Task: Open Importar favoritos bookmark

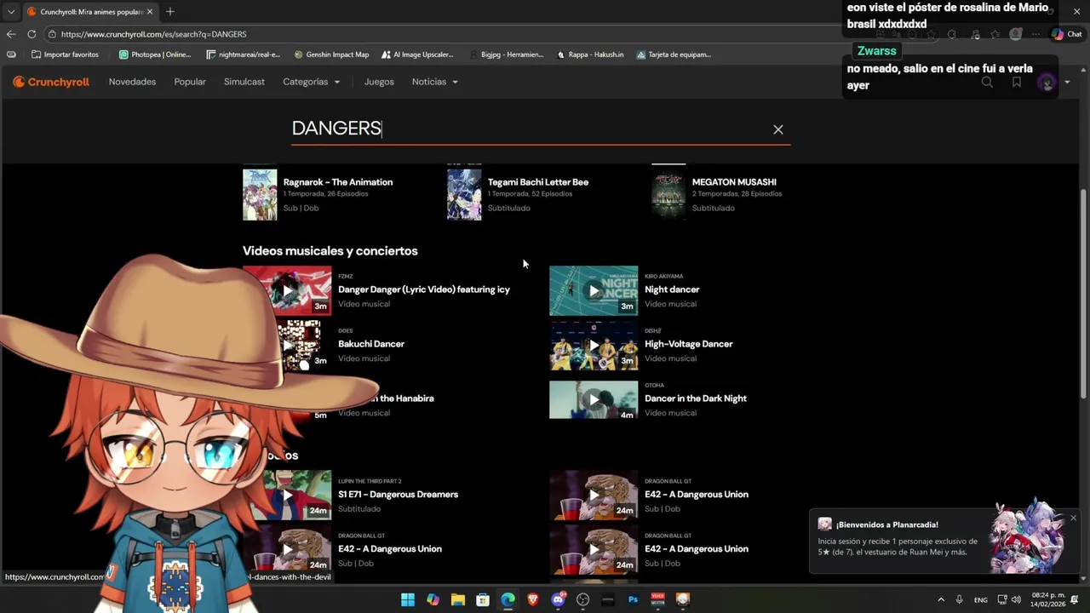Action: pyautogui.click(x=65, y=54)
